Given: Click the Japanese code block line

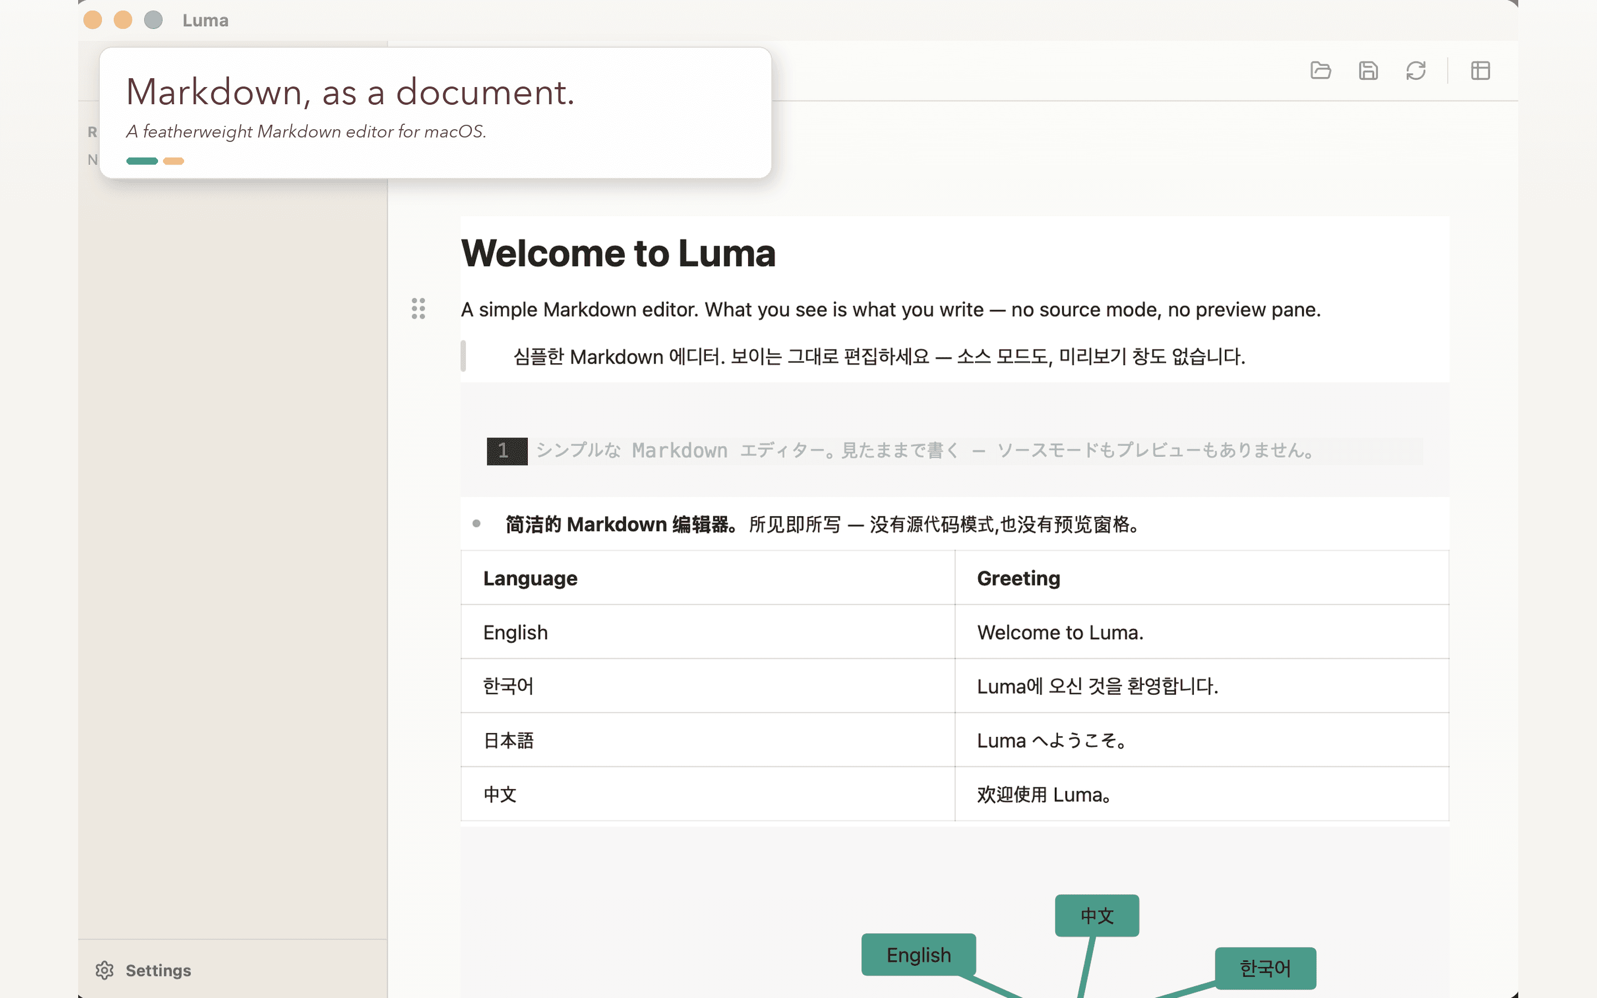Looking at the screenshot, I should [925, 450].
